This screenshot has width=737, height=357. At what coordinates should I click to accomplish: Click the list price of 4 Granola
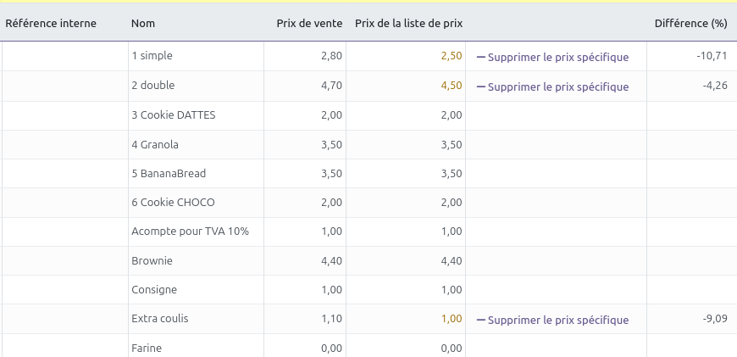pyautogui.click(x=451, y=144)
